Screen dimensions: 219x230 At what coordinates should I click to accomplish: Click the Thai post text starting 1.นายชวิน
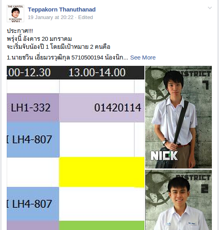pyautogui.click(x=67, y=57)
